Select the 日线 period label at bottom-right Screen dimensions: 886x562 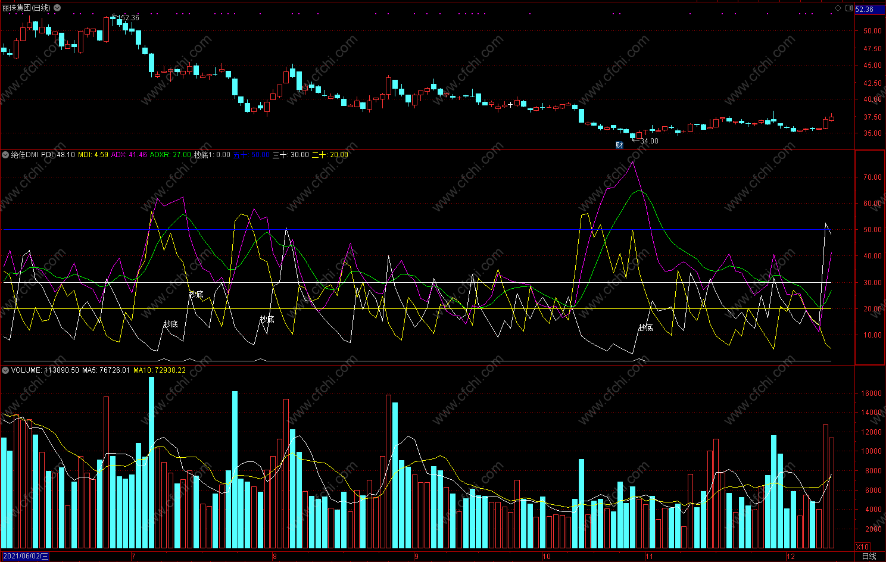click(x=869, y=557)
